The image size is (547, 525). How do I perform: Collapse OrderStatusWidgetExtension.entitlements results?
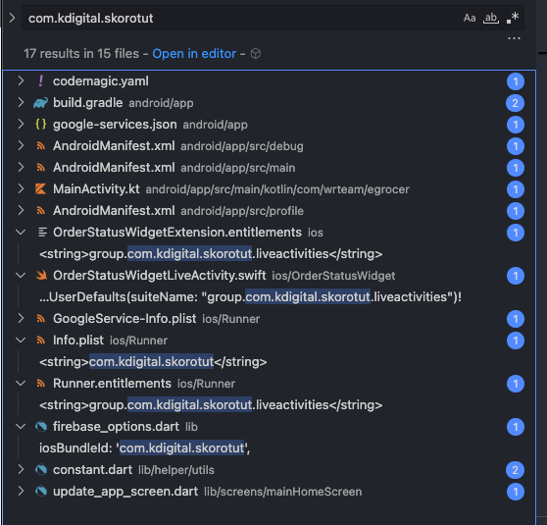tap(21, 233)
